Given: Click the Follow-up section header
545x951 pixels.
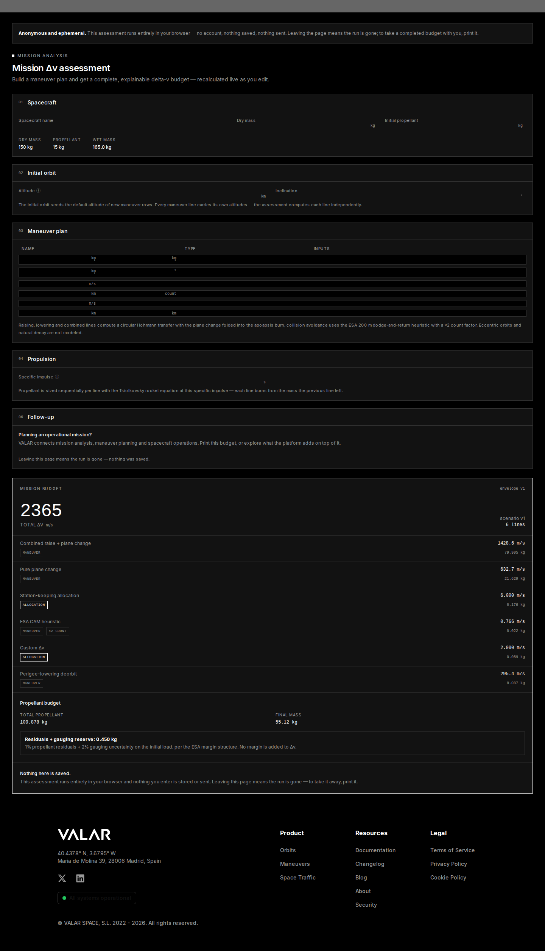Looking at the screenshot, I should (272, 417).
